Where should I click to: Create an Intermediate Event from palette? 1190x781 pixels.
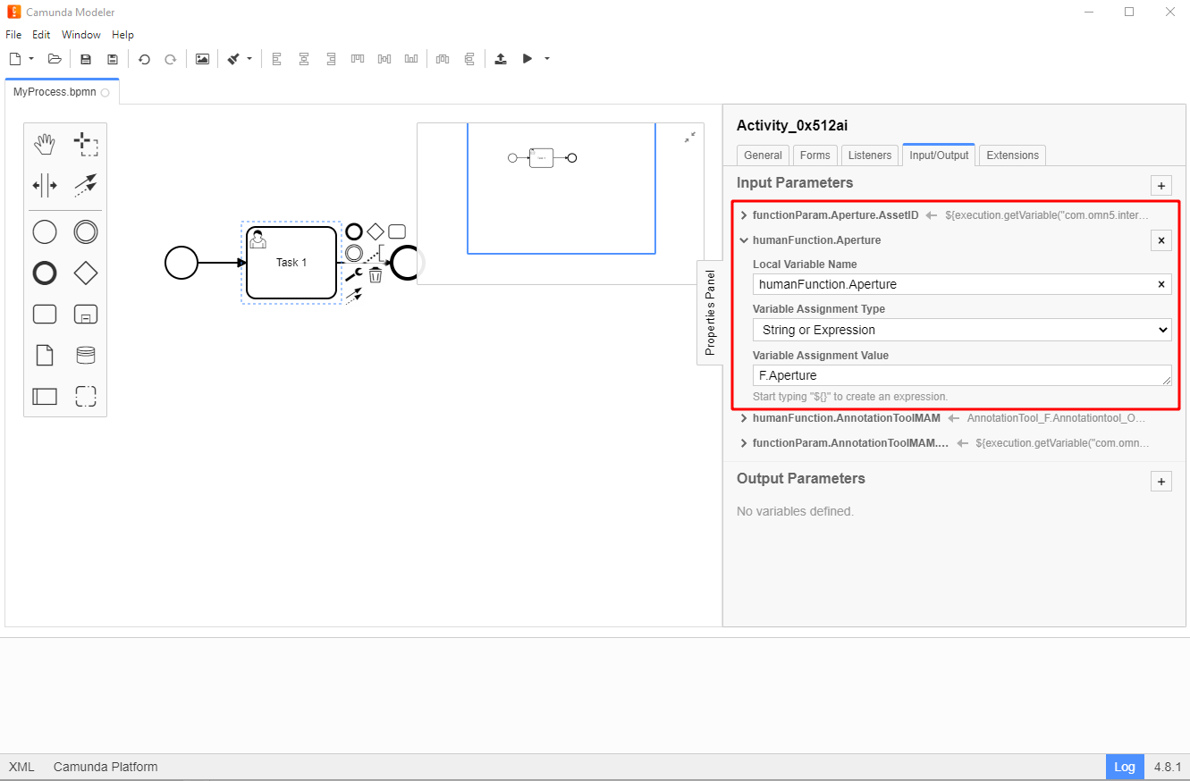pyautogui.click(x=85, y=232)
